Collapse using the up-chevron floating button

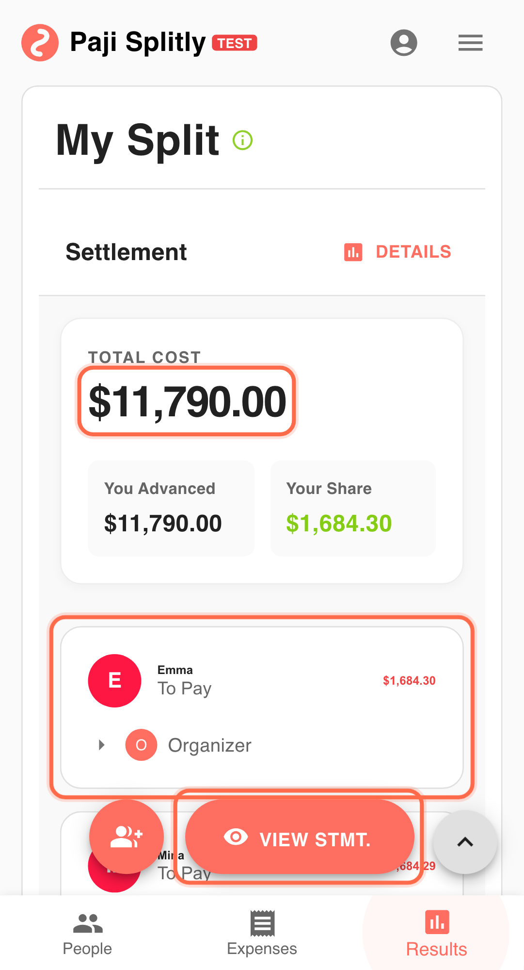coord(465,842)
